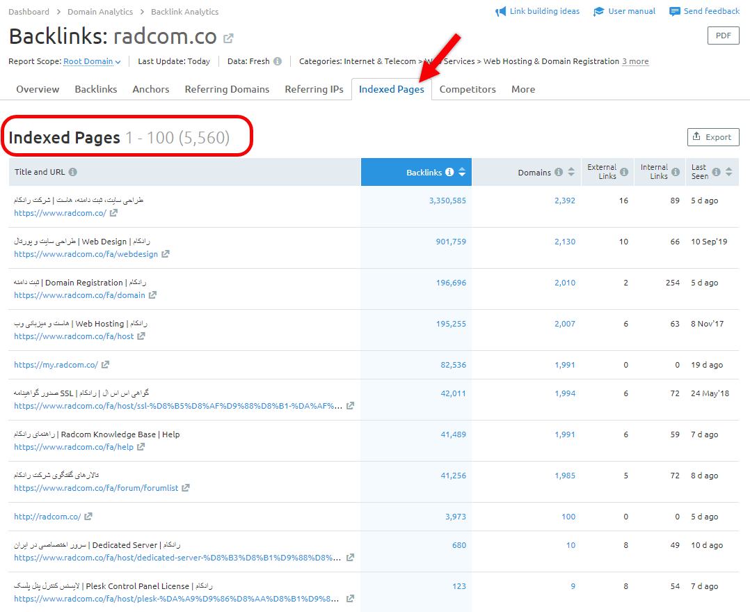Screen dimensions: 750x612
Task: Click the Last Seen column info icon
Action: click(718, 172)
